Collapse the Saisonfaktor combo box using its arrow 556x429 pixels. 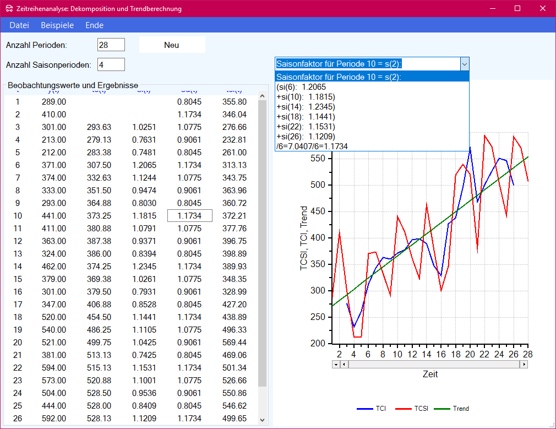(x=464, y=64)
